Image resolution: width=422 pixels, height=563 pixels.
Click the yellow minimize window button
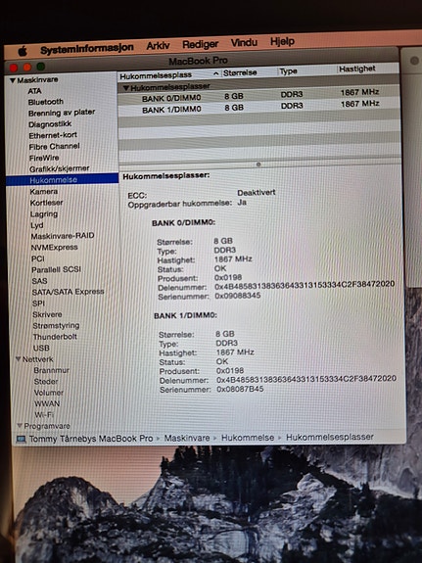(x=27, y=68)
